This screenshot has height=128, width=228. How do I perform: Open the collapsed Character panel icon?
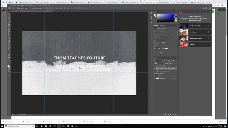point(151,16)
